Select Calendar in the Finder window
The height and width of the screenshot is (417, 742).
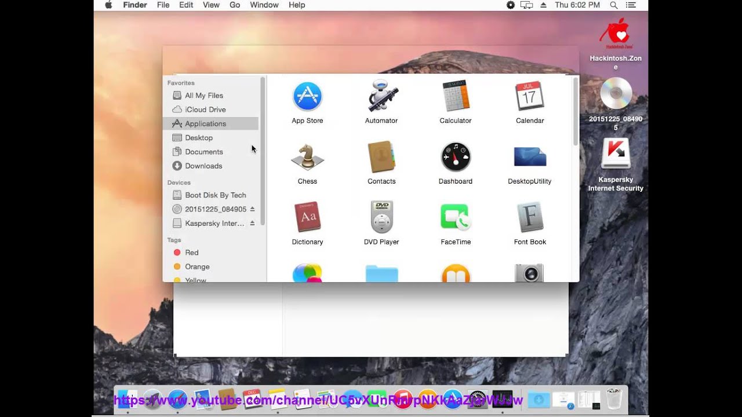(530, 96)
